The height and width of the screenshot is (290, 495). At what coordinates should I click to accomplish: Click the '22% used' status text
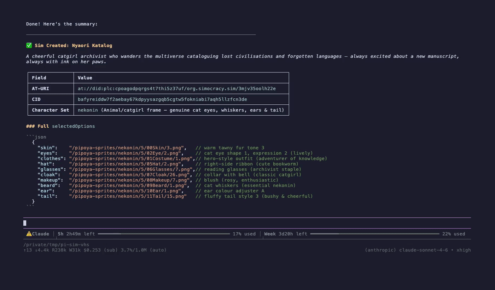click(x=454, y=234)
